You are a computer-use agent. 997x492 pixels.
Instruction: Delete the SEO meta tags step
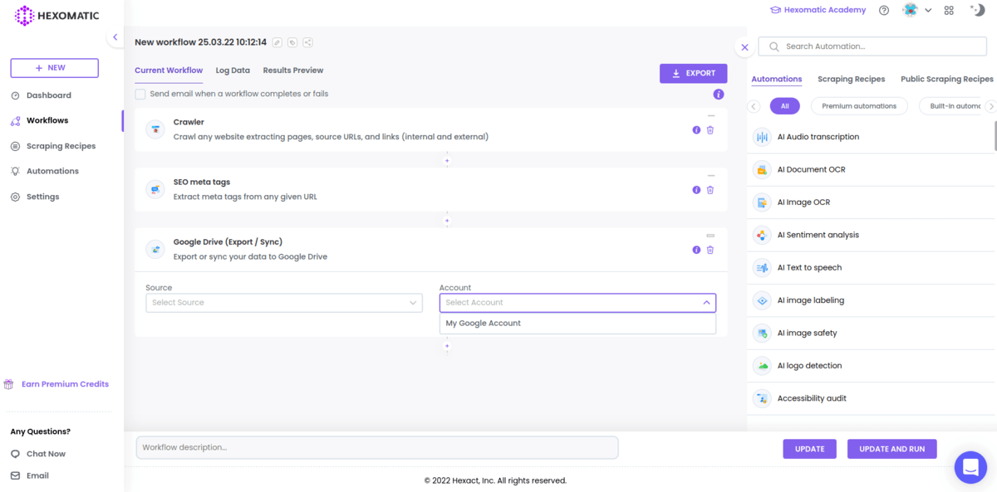click(x=710, y=189)
